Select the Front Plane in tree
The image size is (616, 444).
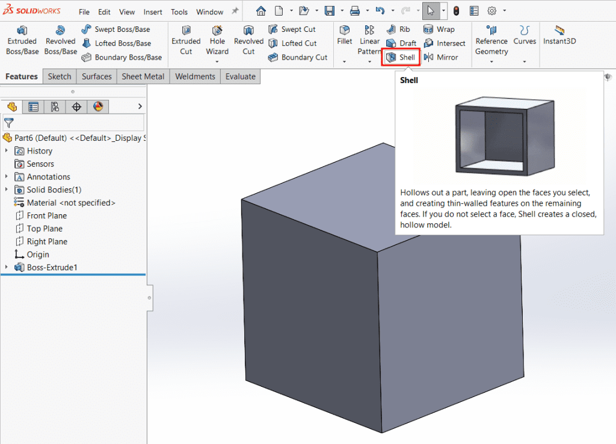click(46, 215)
